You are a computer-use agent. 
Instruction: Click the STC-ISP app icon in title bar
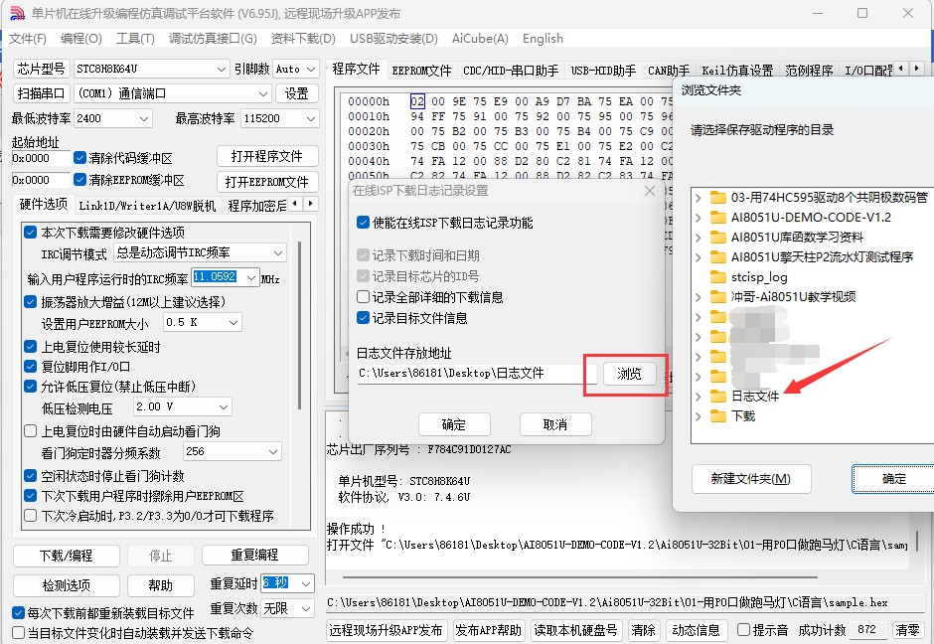pos(17,13)
